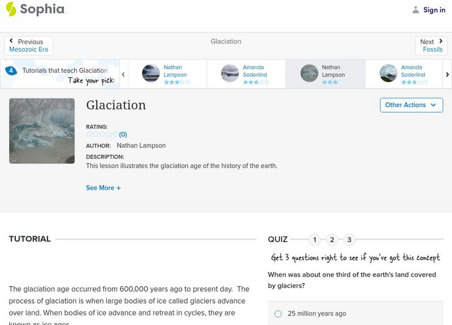The width and height of the screenshot is (452, 325).
Task: Click the highlighted Nathan Lampson tutorial avatar
Action: 308,73
